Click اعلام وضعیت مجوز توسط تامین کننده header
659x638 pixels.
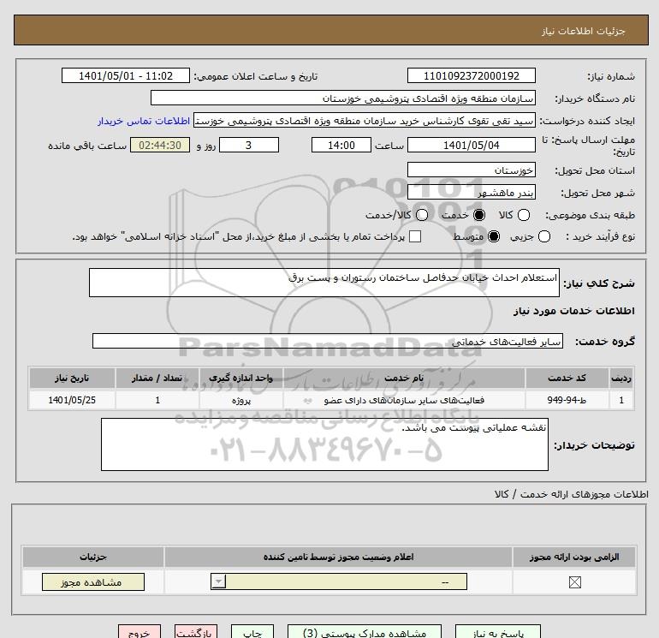(338, 558)
